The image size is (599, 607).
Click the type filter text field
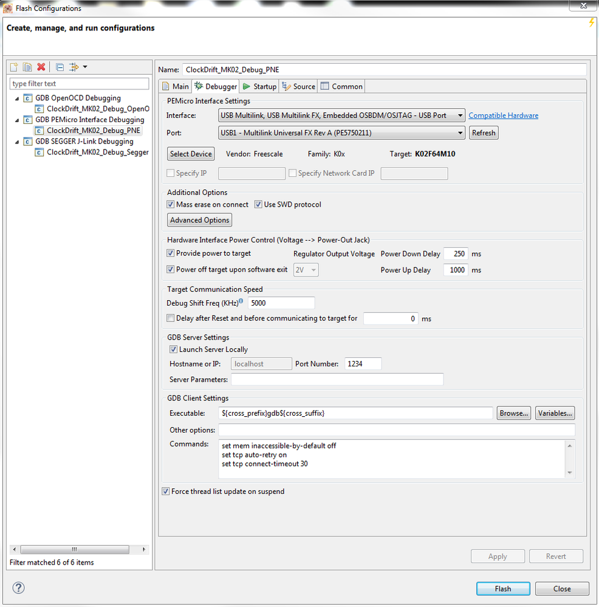pyautogui.click(x=80, y=84)
